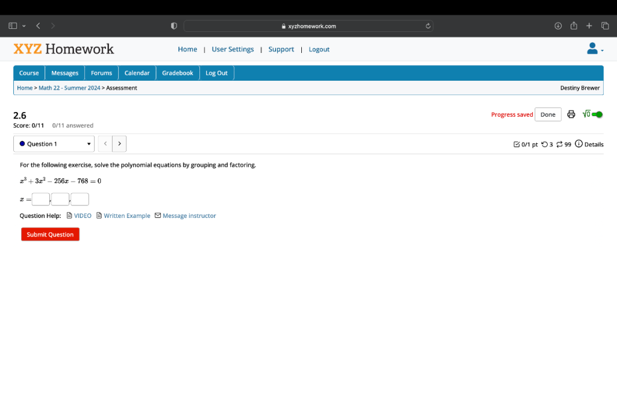This screenshot has width=617, height=401.
Task: Open the Safari downloads icon
Action: (x=558, y=26)
